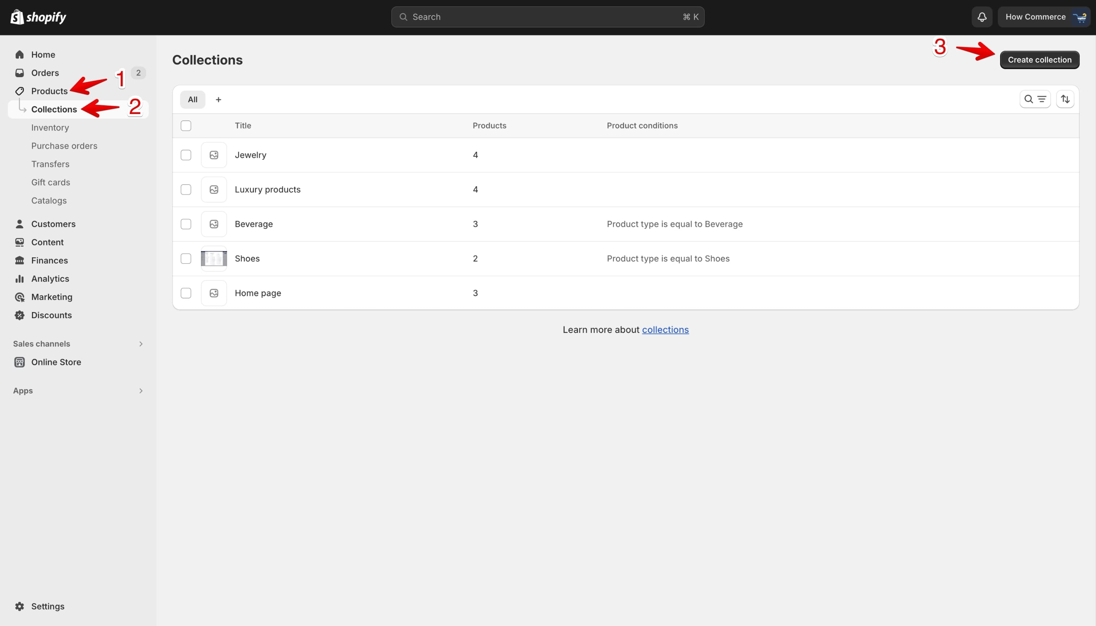This screenshot has height=626, width=1096.
Task: Click the Sales channels label
Action: [41, 344]
